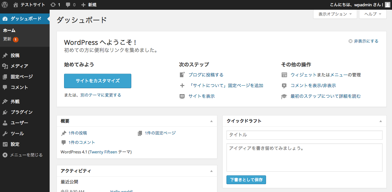Screen dimensions: 392x192
Task: Click pushpin icon beside 1件の投稿
Action: [x=64, y=133]
